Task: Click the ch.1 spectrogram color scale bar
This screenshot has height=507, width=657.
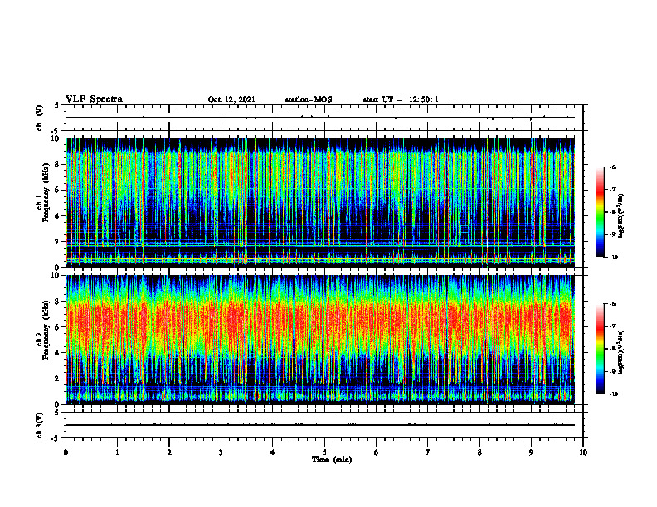Action: (x=600, y=212)
